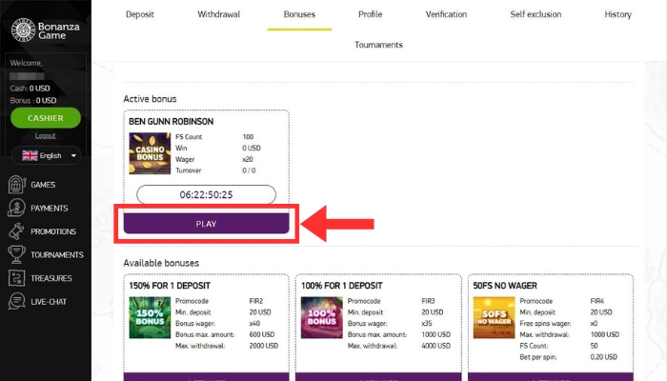
Task: Click the PROMOTIONS sidebar label
Action: (x=53, y=231)
